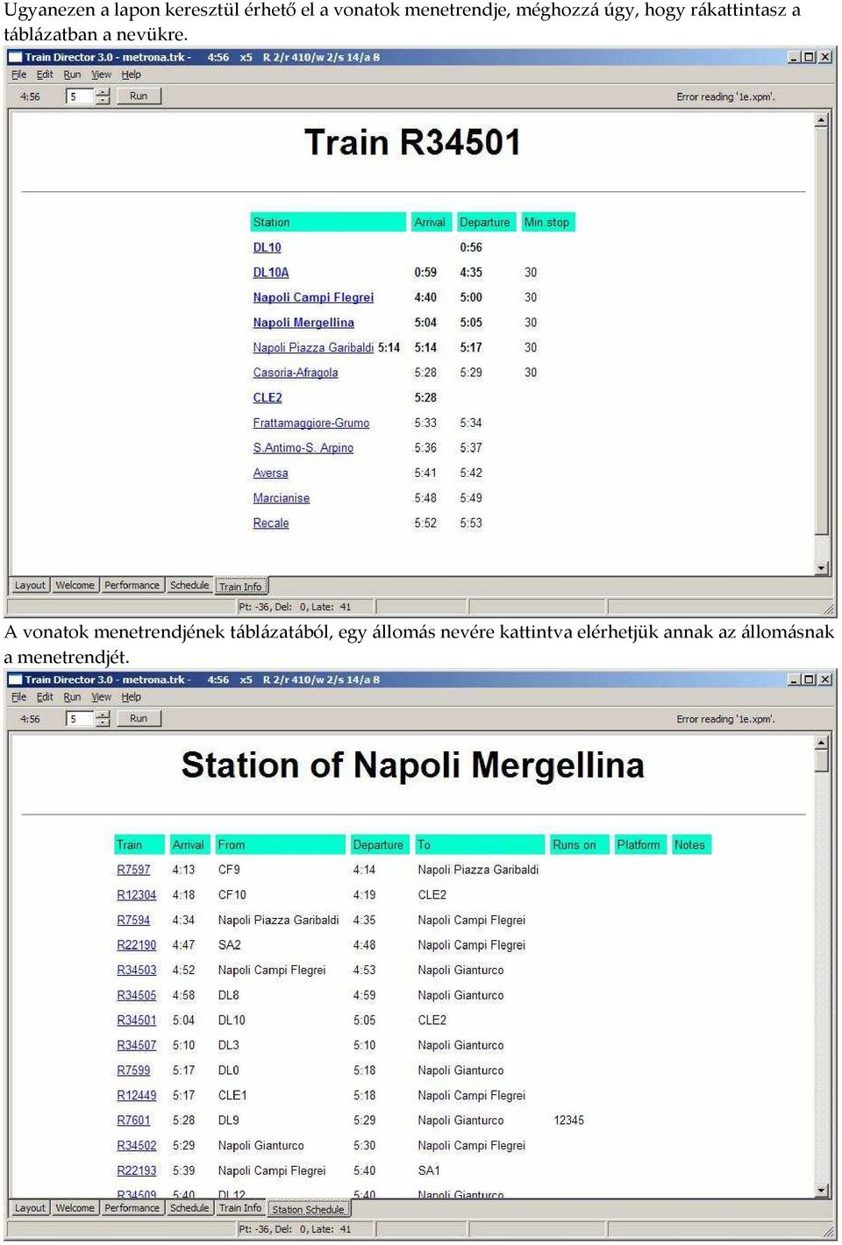The image size is (842, 1245).
Task: Switch to the Welcome tab in the Train R34501 window
Action: [x=75, y=586]
